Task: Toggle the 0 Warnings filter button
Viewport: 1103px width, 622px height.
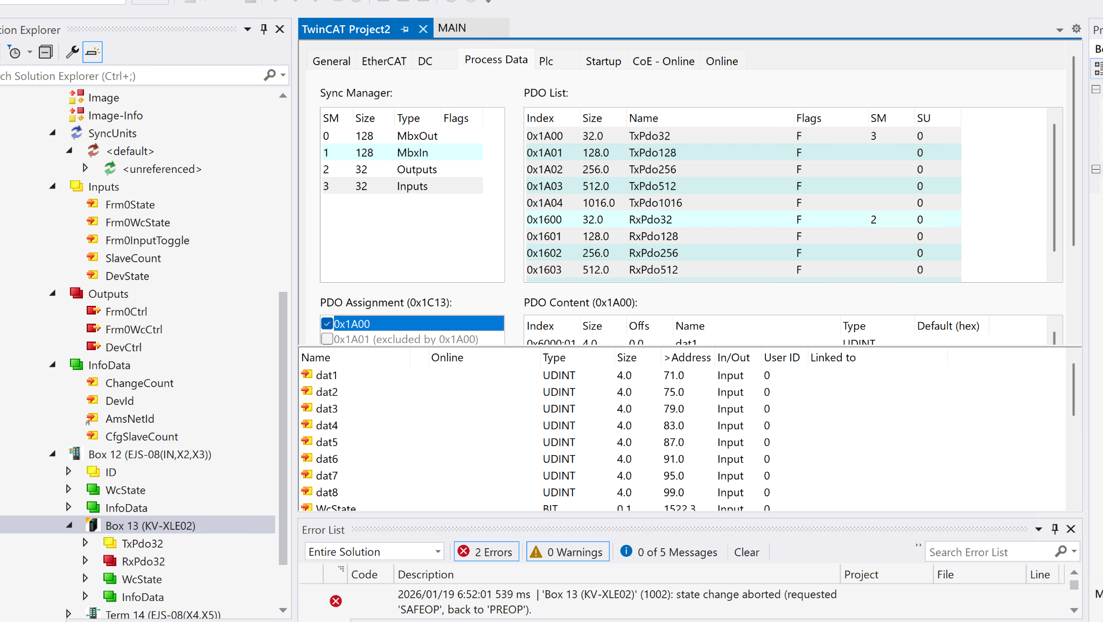Action: click(x=568, y=552)
